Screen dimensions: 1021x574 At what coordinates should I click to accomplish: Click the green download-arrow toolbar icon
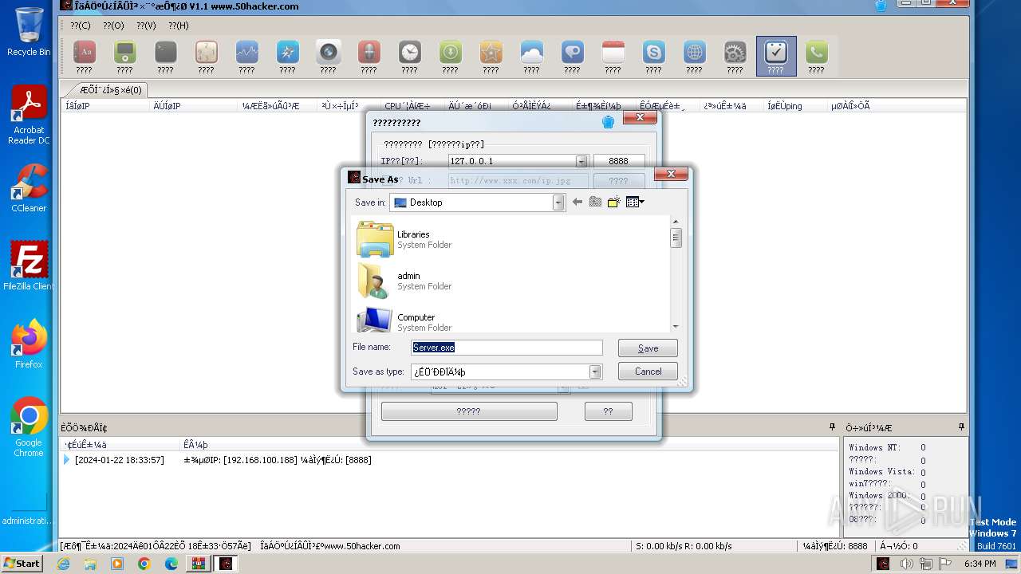tap(450, 53)
